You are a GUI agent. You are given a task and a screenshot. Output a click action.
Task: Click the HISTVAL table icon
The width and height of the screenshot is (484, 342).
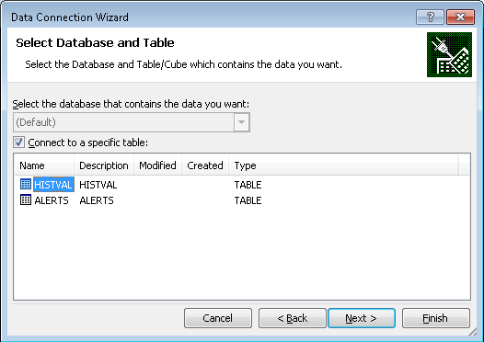coord(26,185)
